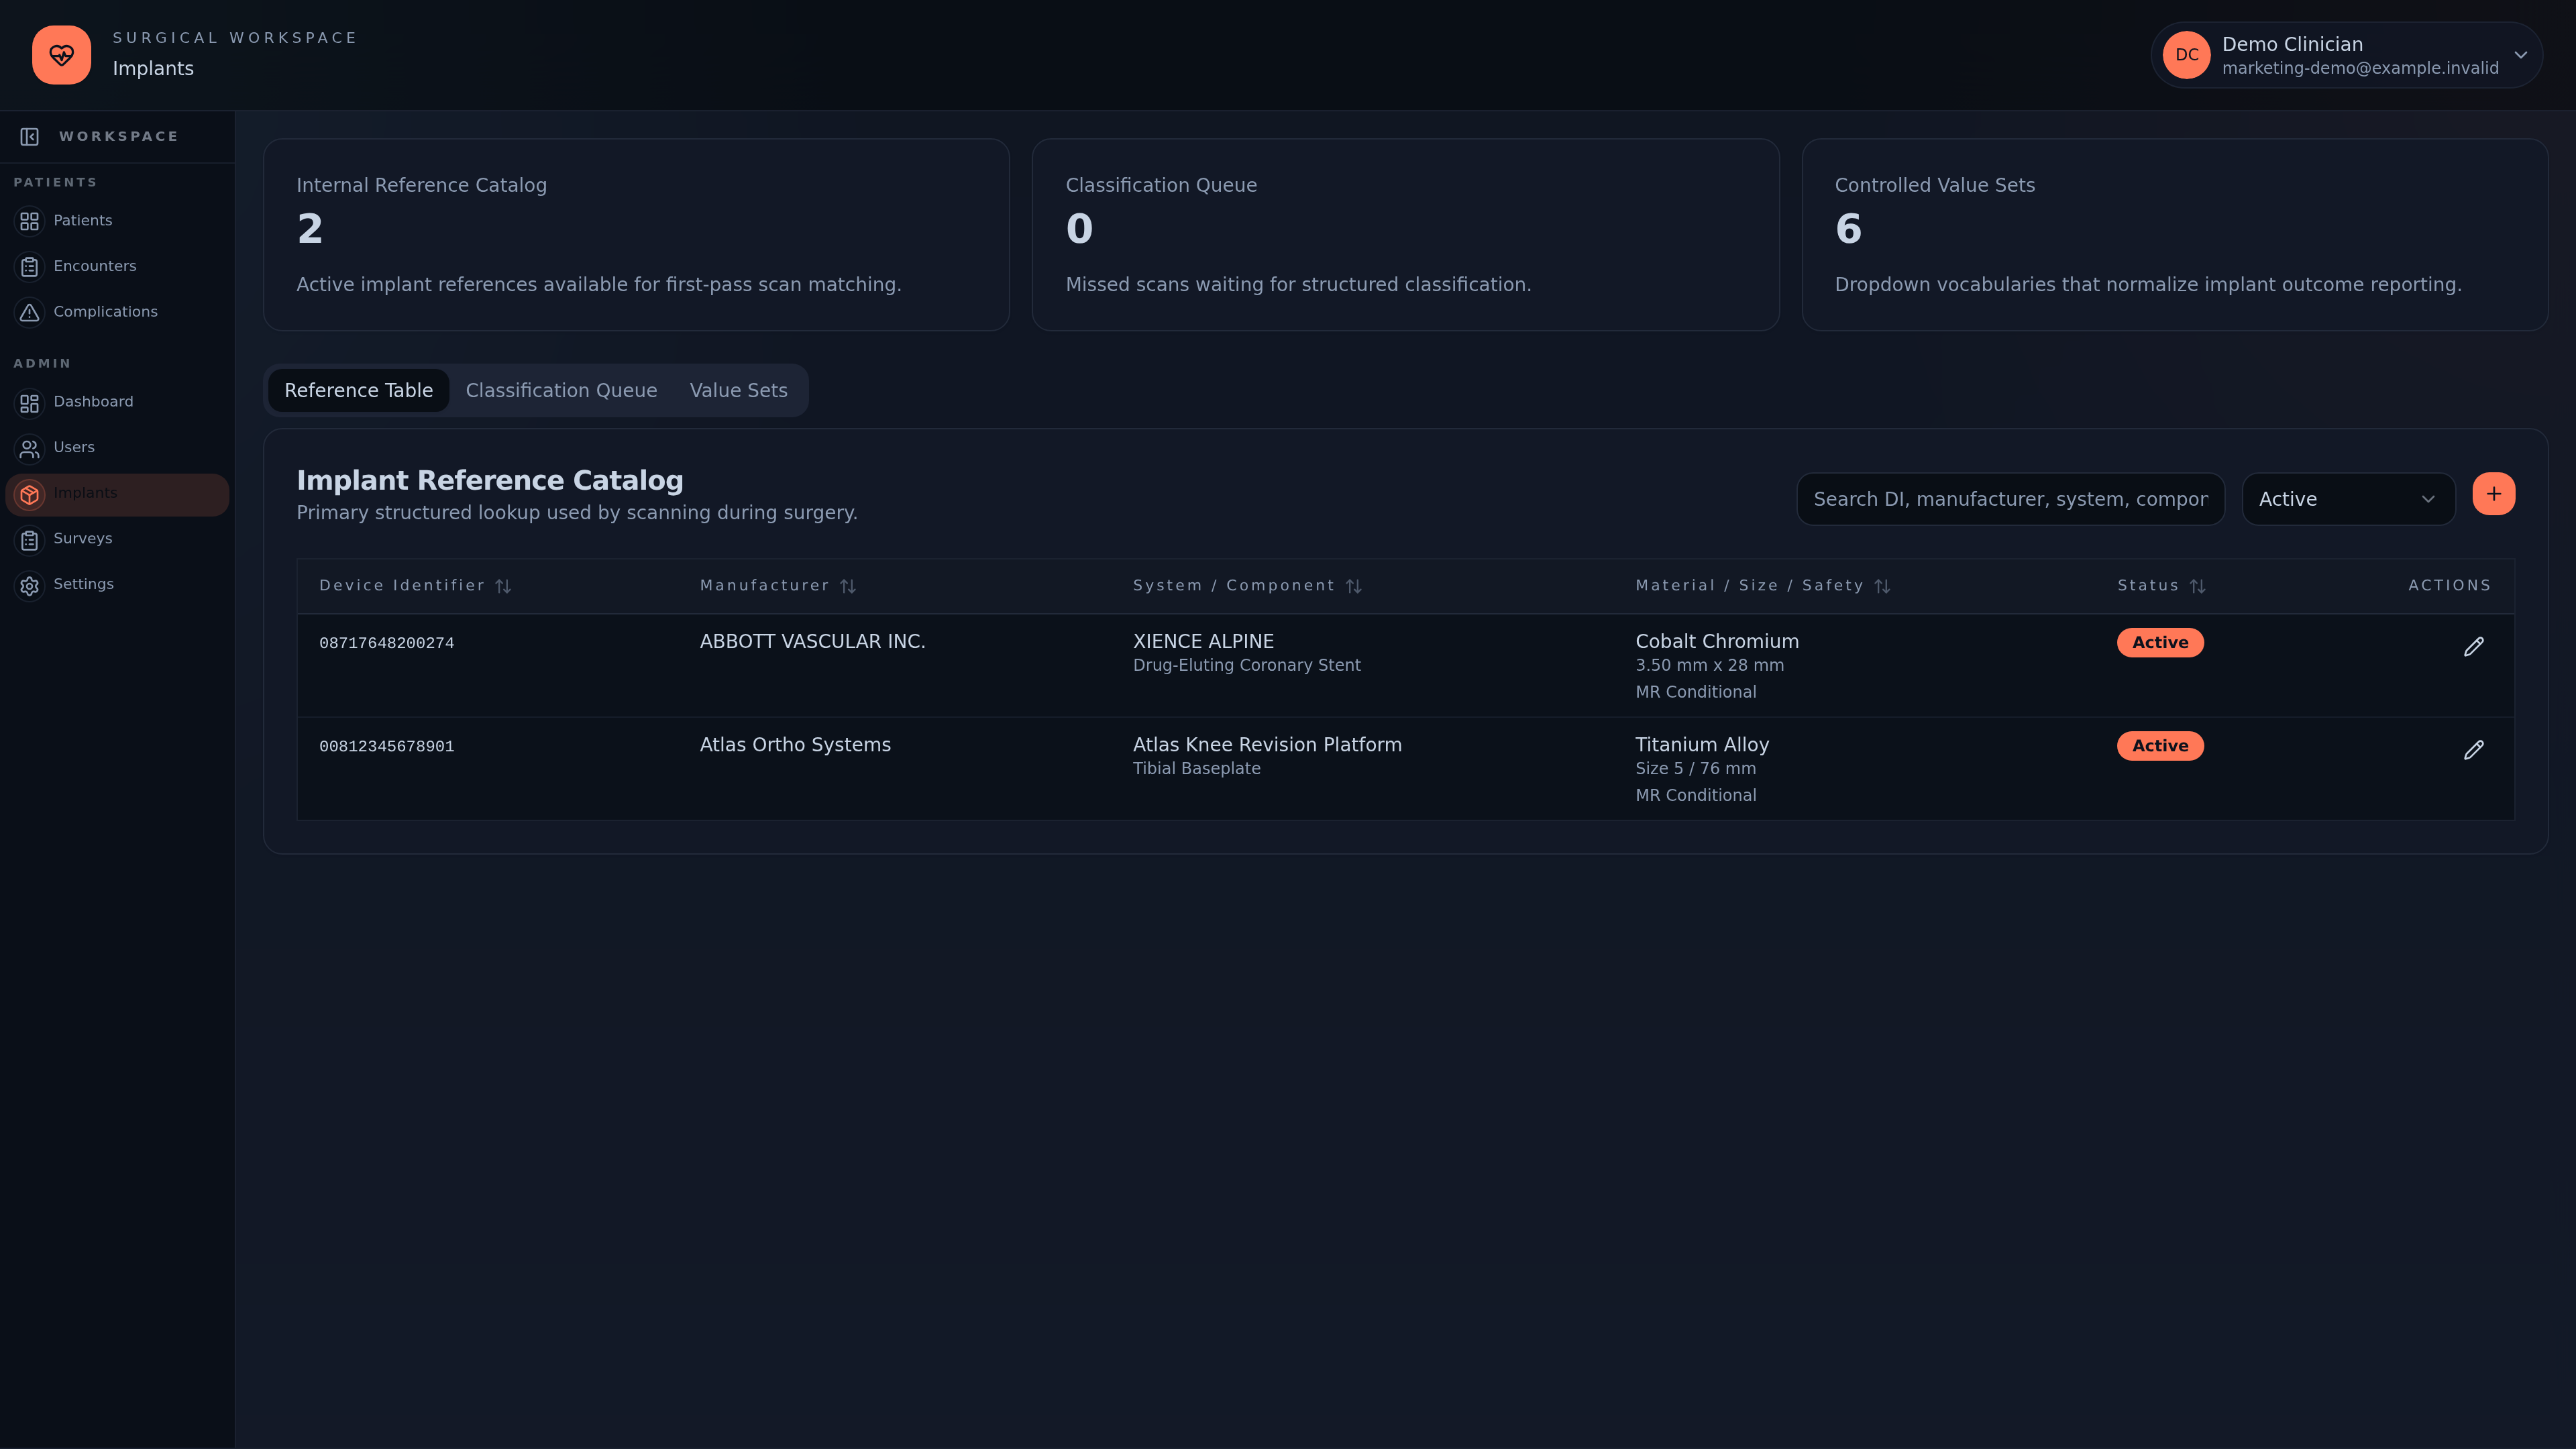Viewport: 2576px width, 1449px height.
Task: Switch to the Classification Queue tab
Action: click(x=561, y=390)
